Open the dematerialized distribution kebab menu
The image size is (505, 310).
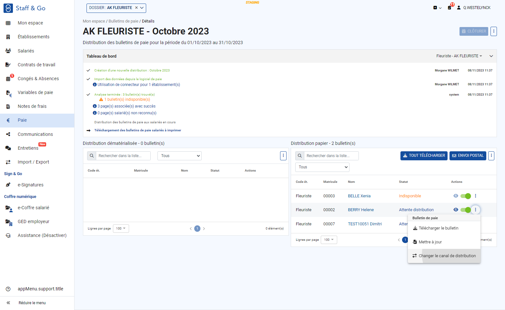tap(283, 156)
